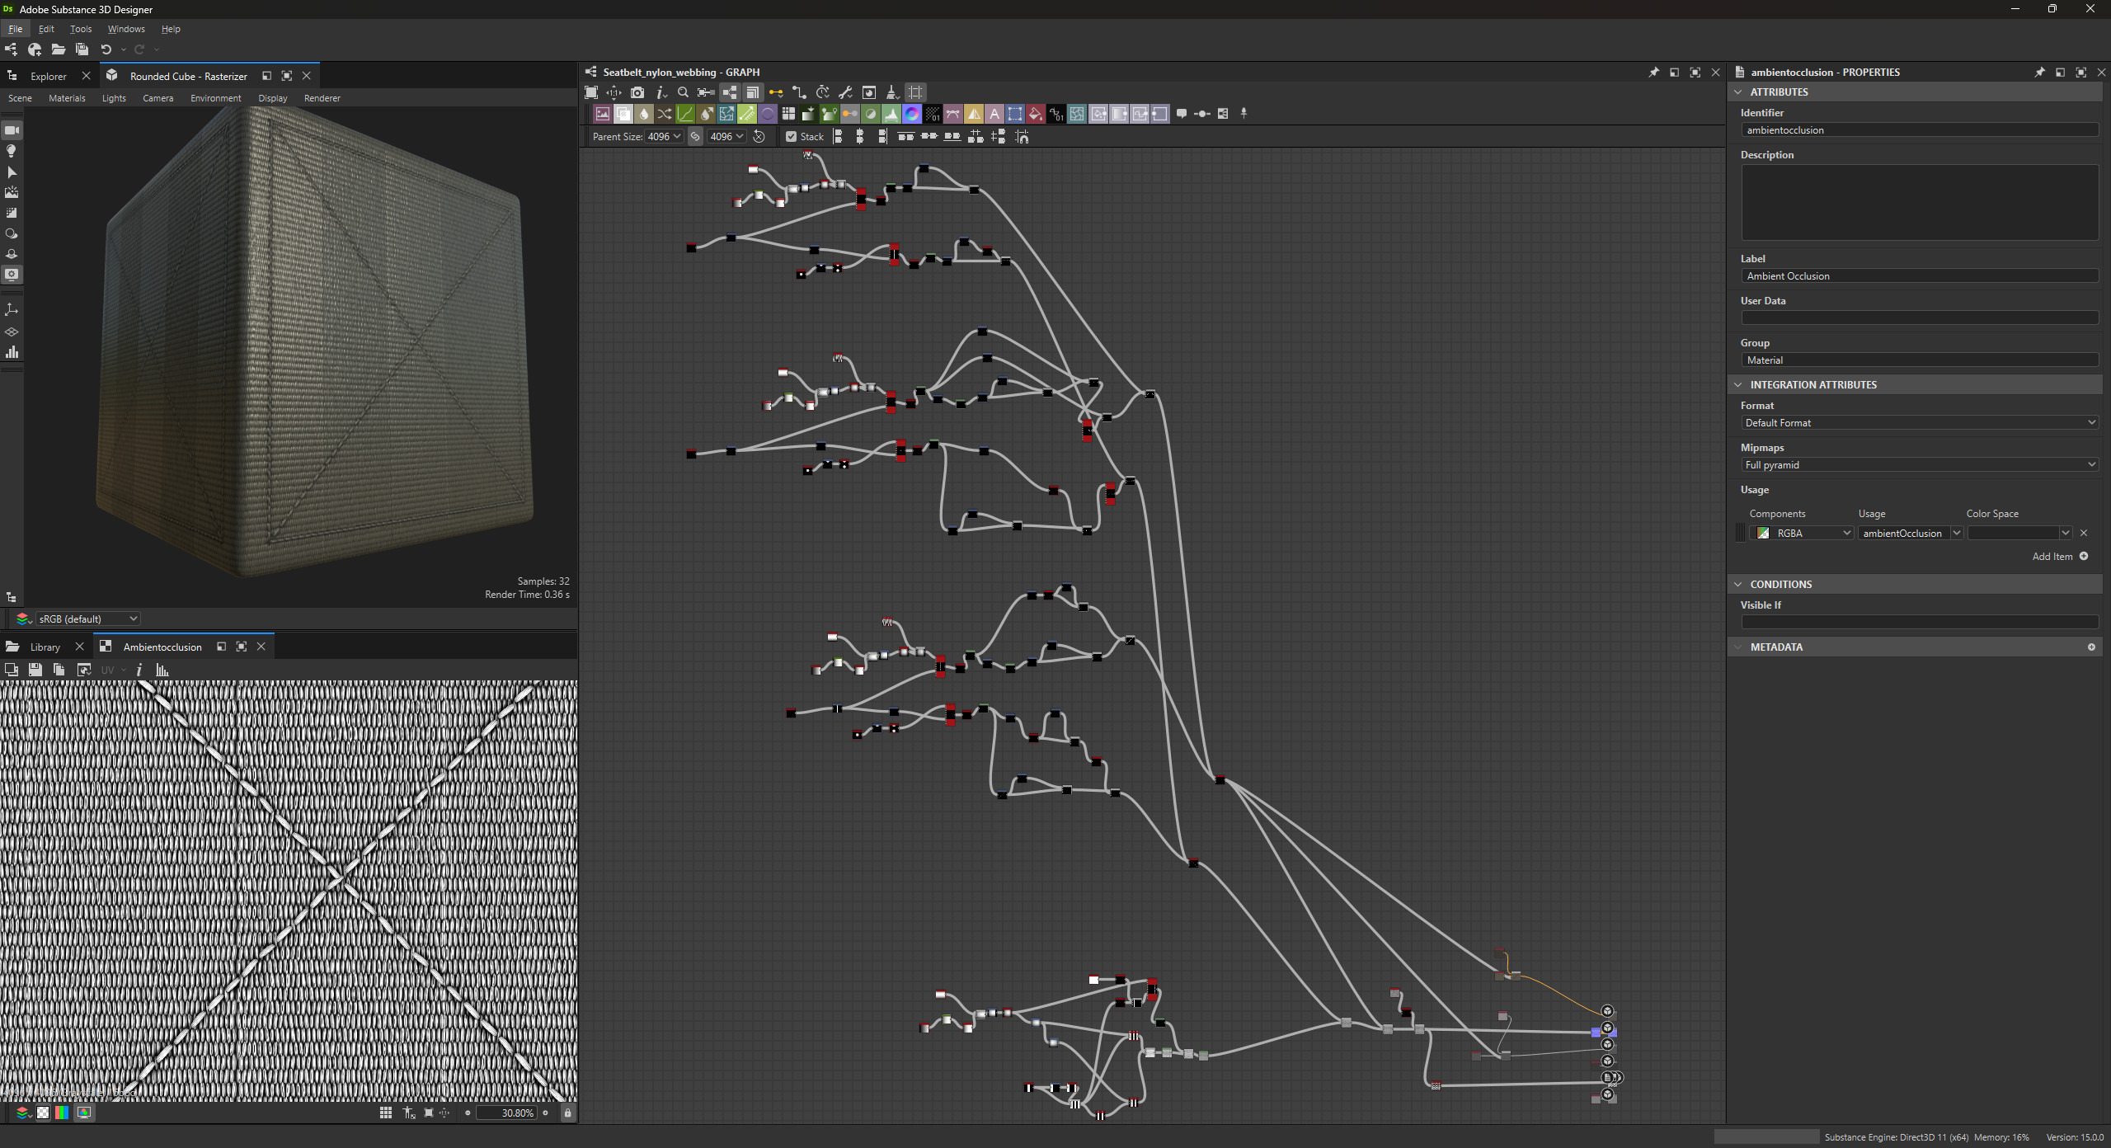Open the Parent Size width dropdown

[x=664, y=137]
